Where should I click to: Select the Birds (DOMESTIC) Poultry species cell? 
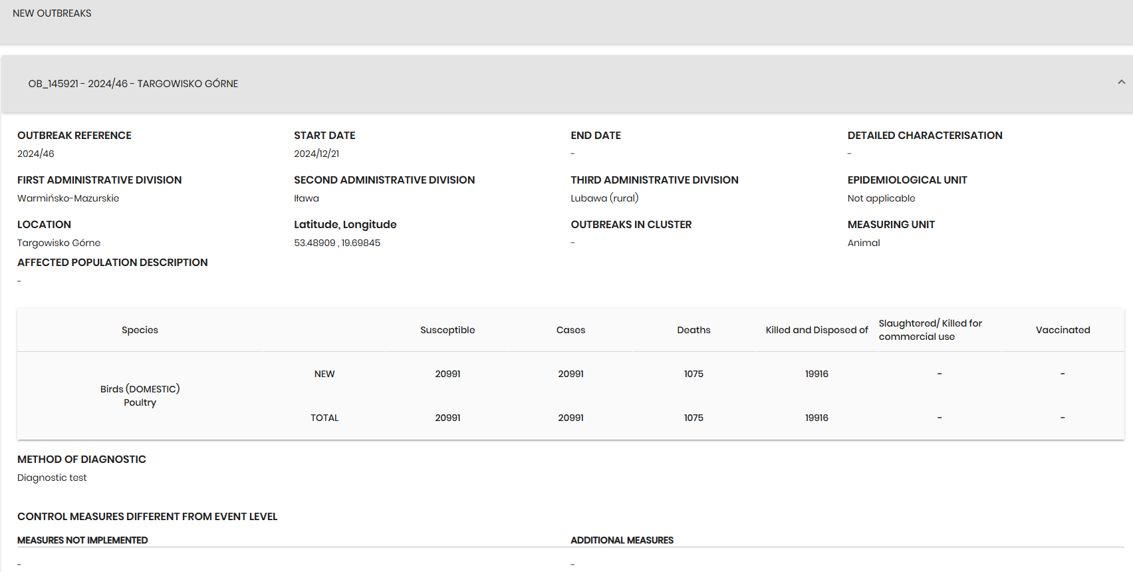140,396
